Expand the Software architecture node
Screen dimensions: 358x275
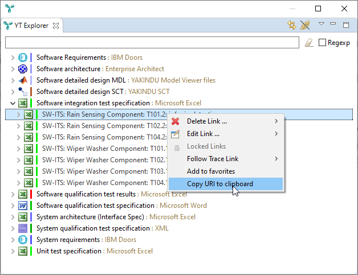[x=13, y=69]
